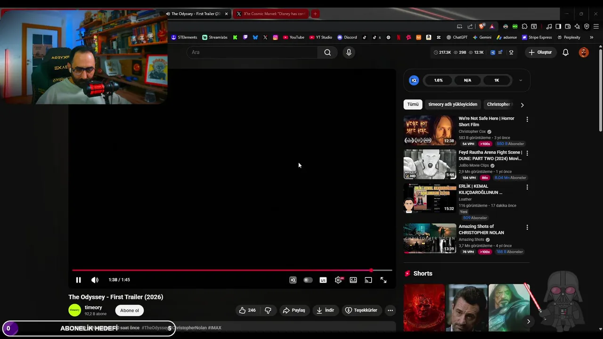Open the vidIQ icon in player controls
This screenshot has height=339, width=603.
(x=293, y=280)
